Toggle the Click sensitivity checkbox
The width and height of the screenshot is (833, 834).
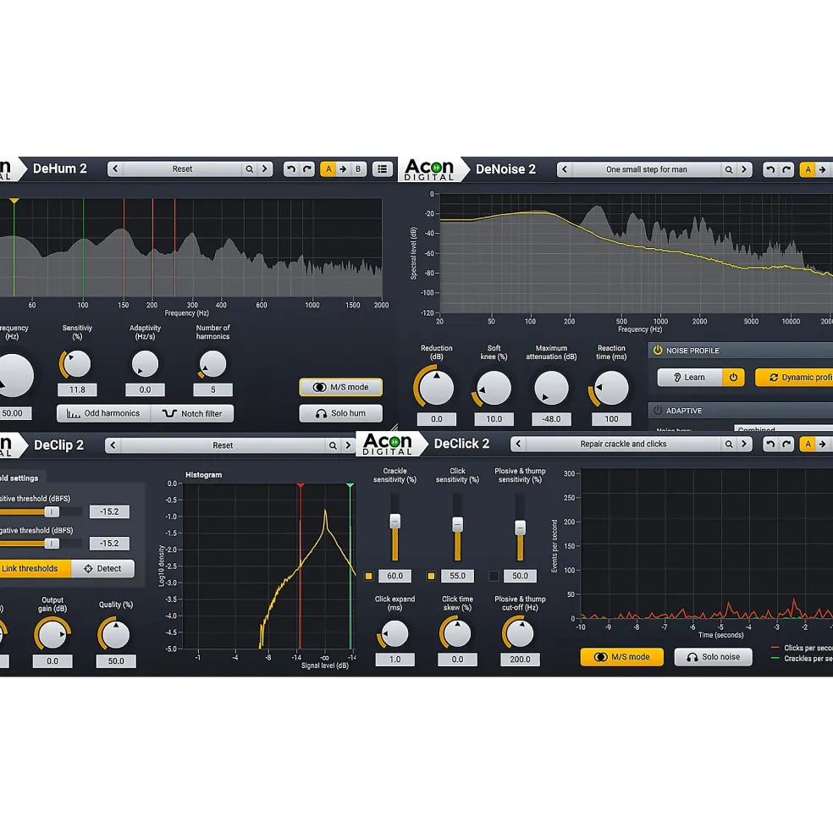coord(432,576)
